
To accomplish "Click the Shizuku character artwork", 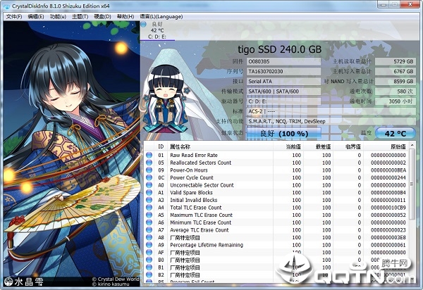I will (71, 153).
